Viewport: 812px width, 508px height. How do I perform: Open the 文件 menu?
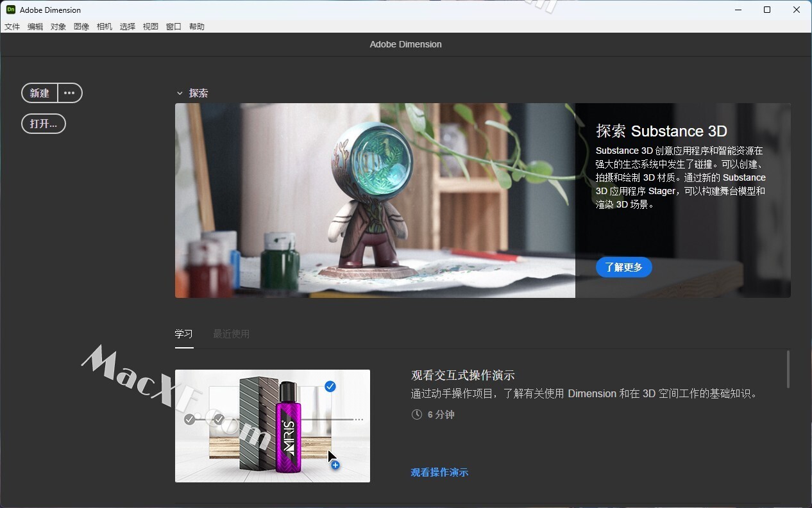pyautogui.click(x=12, y=26)
